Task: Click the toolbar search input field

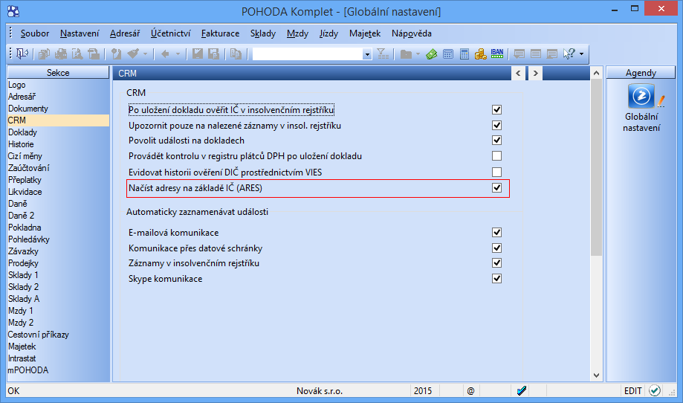Action: click(308, 54)
